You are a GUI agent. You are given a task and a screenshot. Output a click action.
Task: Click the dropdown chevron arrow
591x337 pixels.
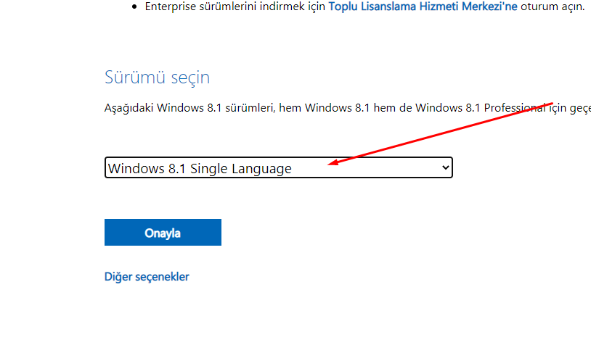(x=446, y=168)
